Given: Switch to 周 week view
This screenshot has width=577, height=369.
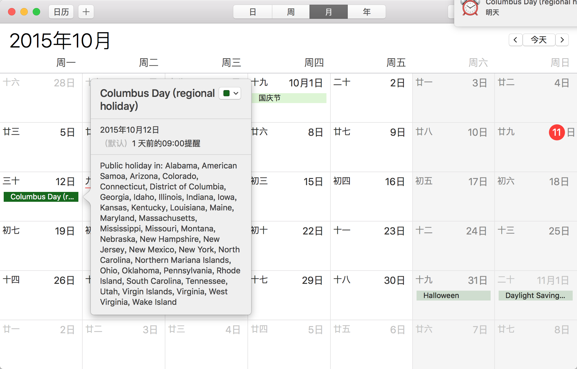Looking at the screenshot, I should [x=291, y=12].
